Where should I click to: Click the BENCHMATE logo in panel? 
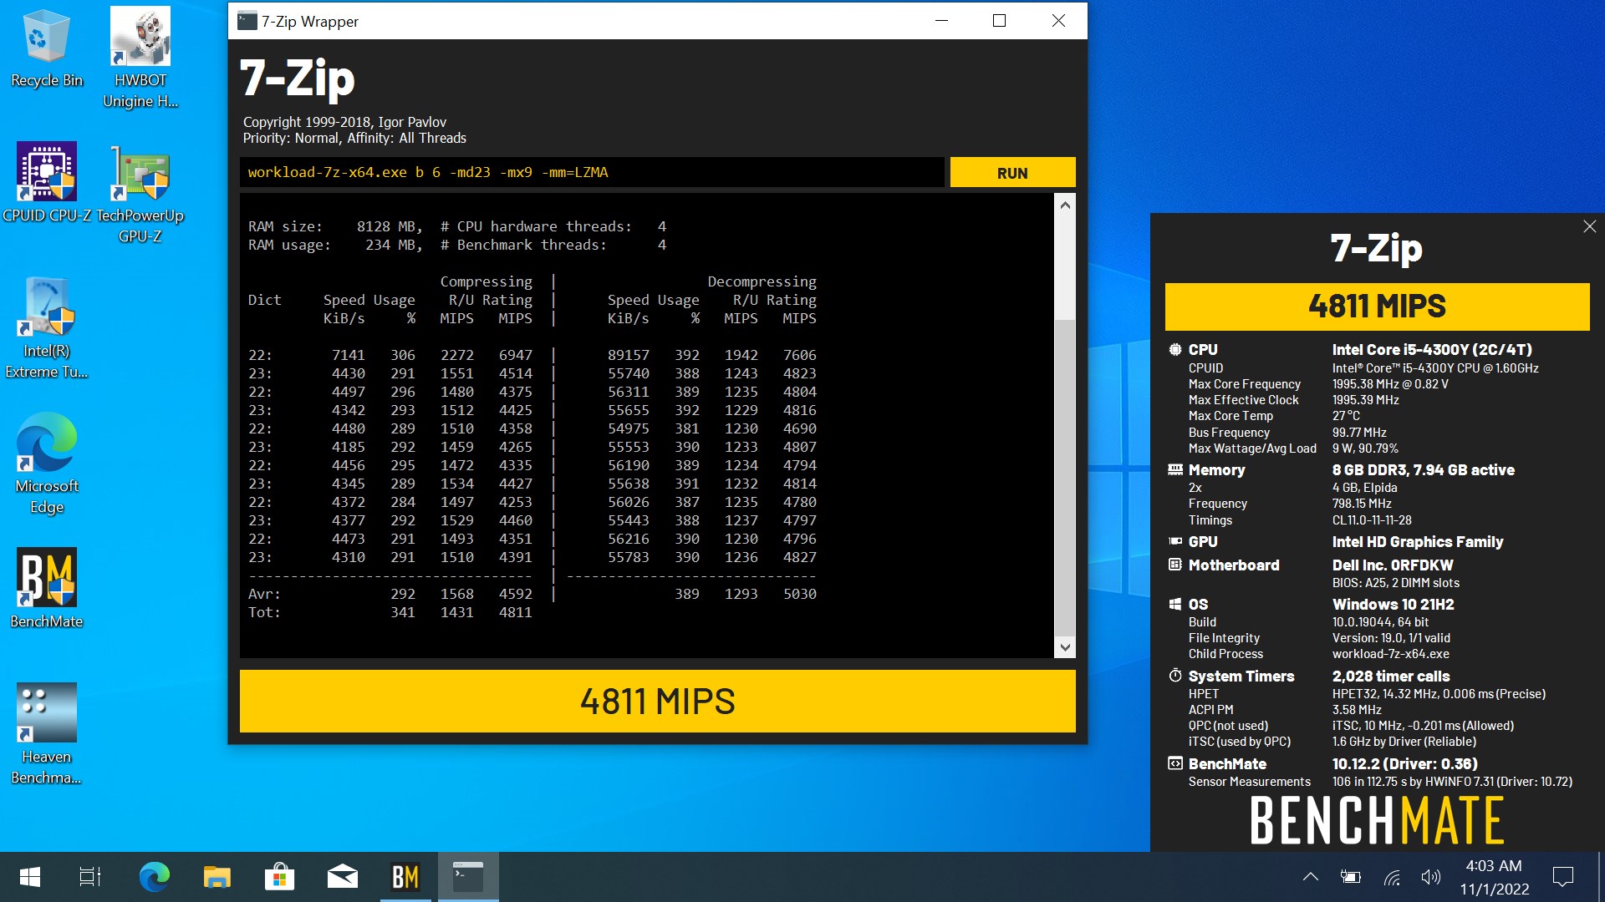[1377, 819]
